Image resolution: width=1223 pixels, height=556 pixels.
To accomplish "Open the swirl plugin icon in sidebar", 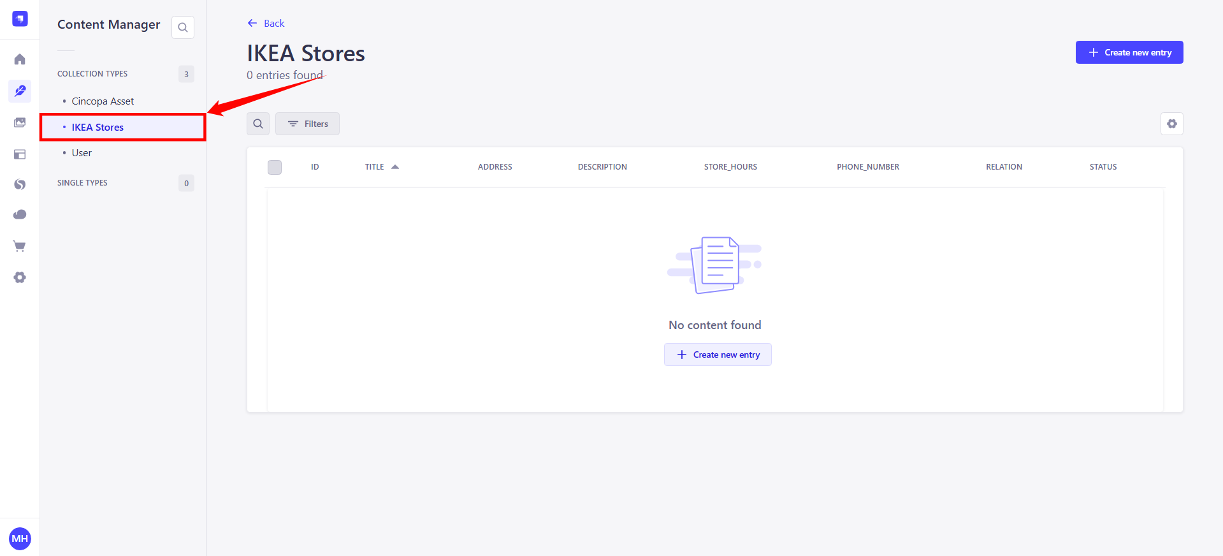I will [20, 184].
